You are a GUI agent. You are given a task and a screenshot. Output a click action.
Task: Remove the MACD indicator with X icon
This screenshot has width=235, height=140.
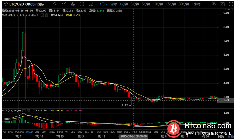point(28,111)
